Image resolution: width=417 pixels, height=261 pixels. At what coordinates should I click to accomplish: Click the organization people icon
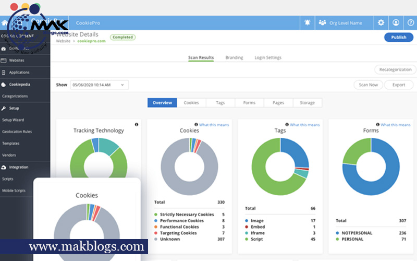click(x=322, y=22)
